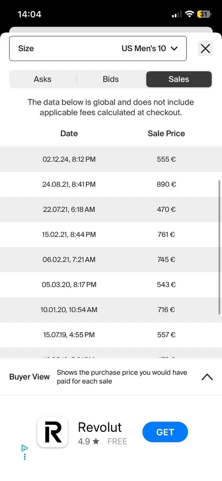
Task: Tap the GET button for Revolut
Action: pos(165,432)
